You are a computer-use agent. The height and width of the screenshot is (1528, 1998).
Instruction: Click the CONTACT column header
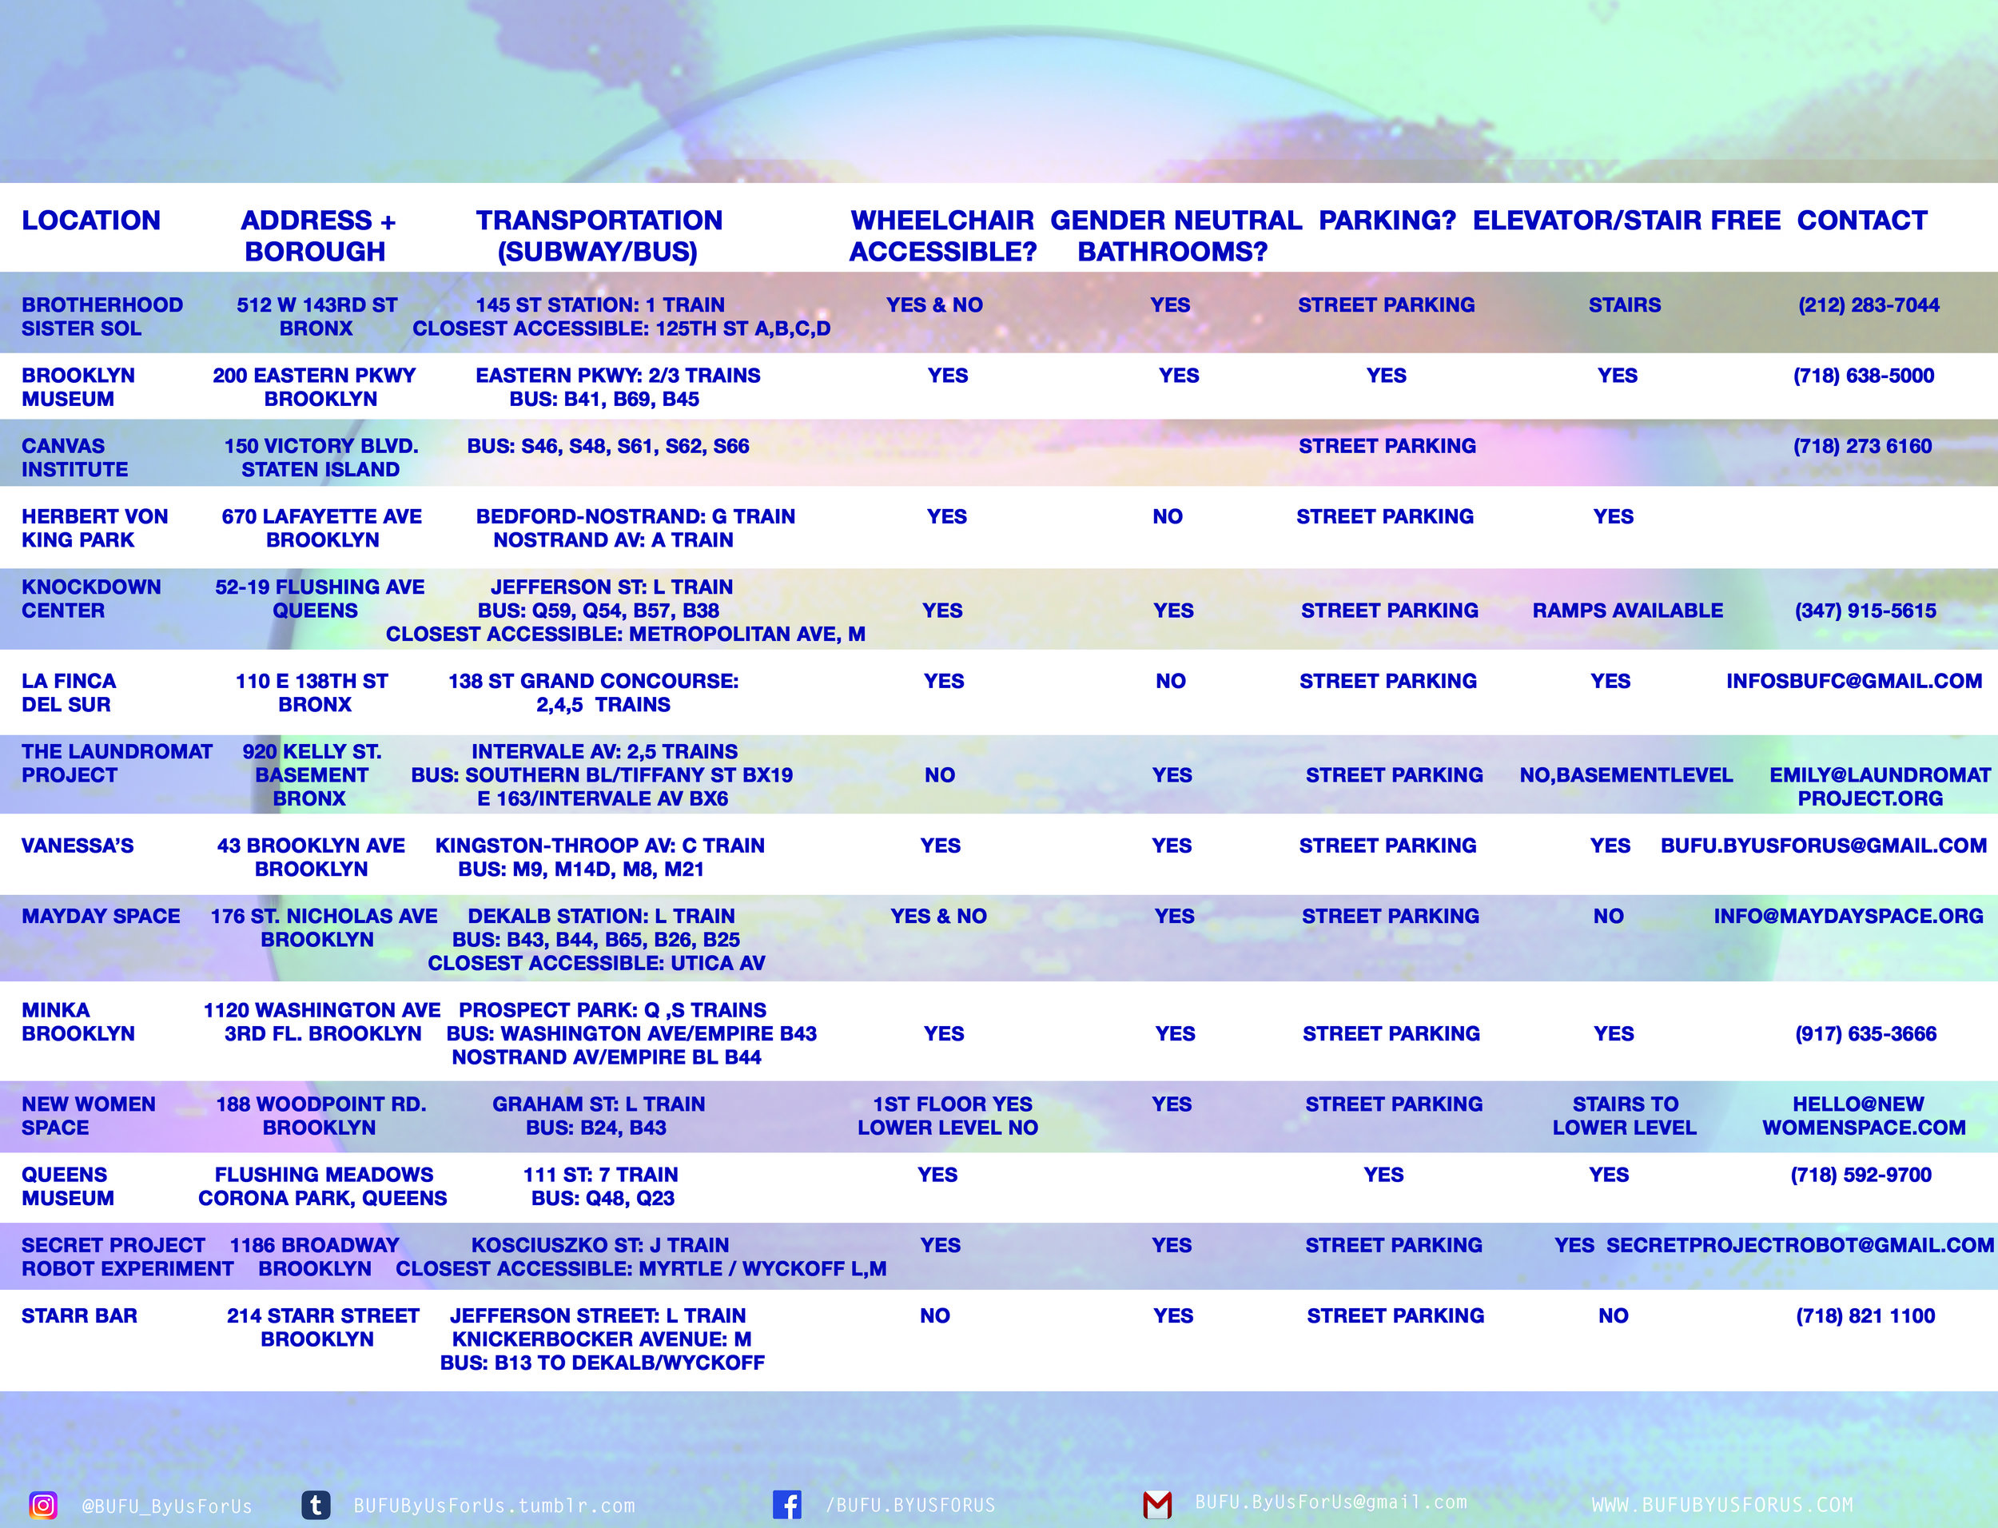click(1861, 220)
